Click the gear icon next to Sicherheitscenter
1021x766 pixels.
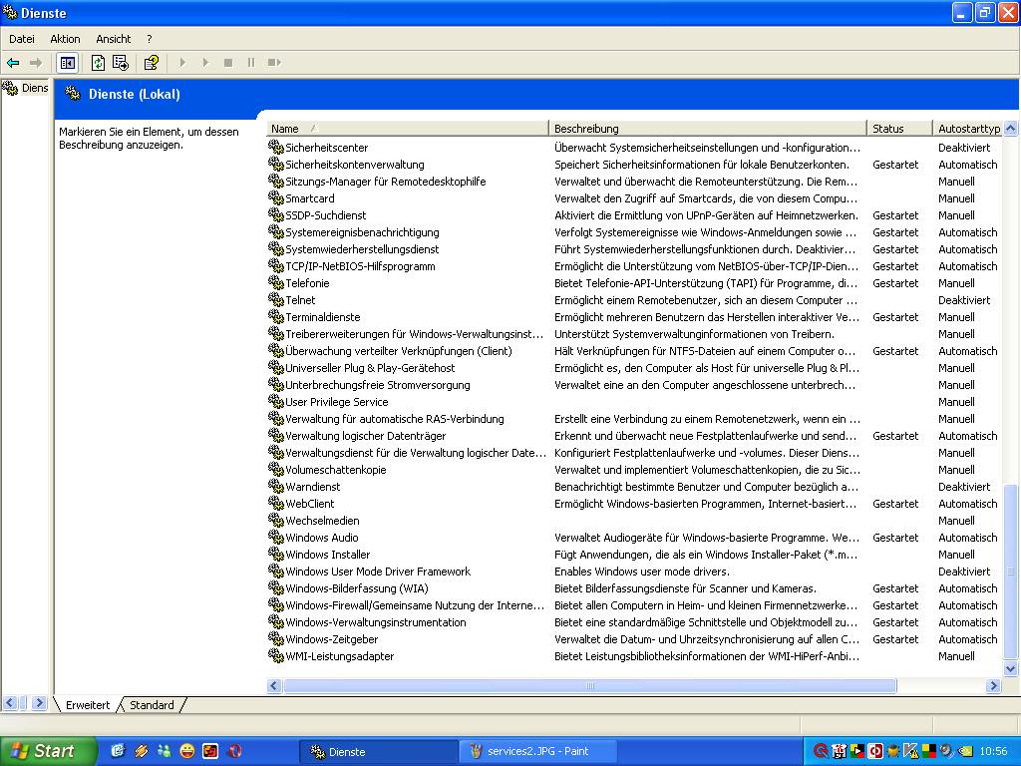[x=276, y=148]
